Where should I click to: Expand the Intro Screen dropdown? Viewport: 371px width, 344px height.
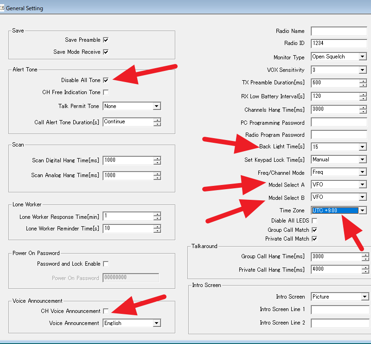pyautogui.click(x=365, y=297)
